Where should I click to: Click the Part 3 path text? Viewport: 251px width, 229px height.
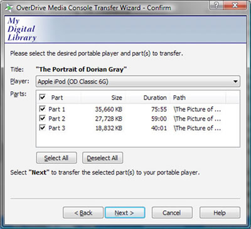pyautogui.click(x=197, y=128)
